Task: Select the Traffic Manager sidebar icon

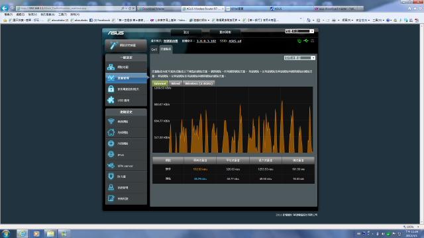Action: coord(111,78)
